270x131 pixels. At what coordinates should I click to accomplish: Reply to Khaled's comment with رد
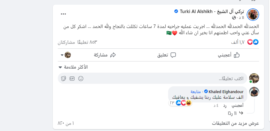click(225, 106)
